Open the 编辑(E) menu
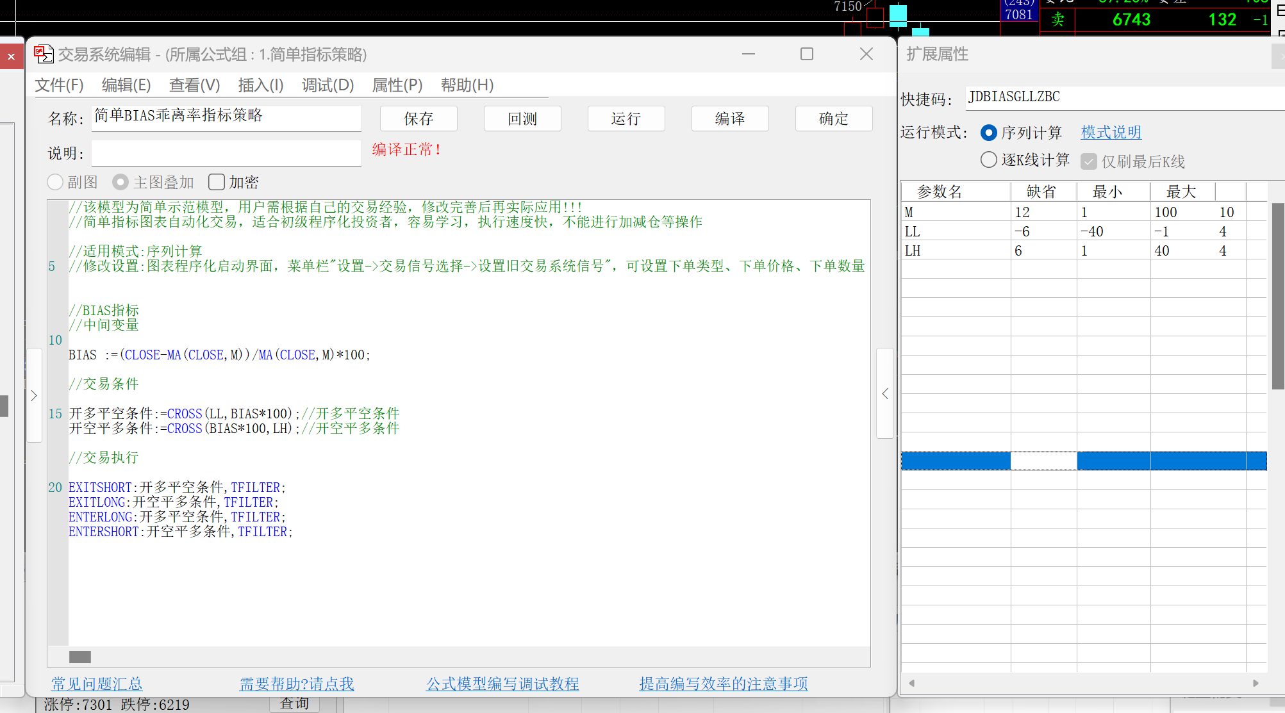The height and width of the screenshot is (713, 1285). 126,85
